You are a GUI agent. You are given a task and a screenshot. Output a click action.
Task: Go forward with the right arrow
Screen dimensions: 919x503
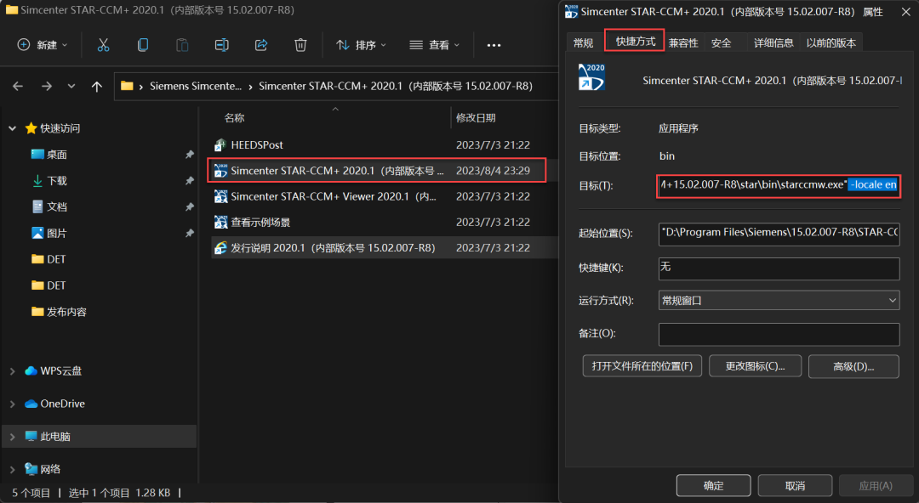click(x=46, y=86)
